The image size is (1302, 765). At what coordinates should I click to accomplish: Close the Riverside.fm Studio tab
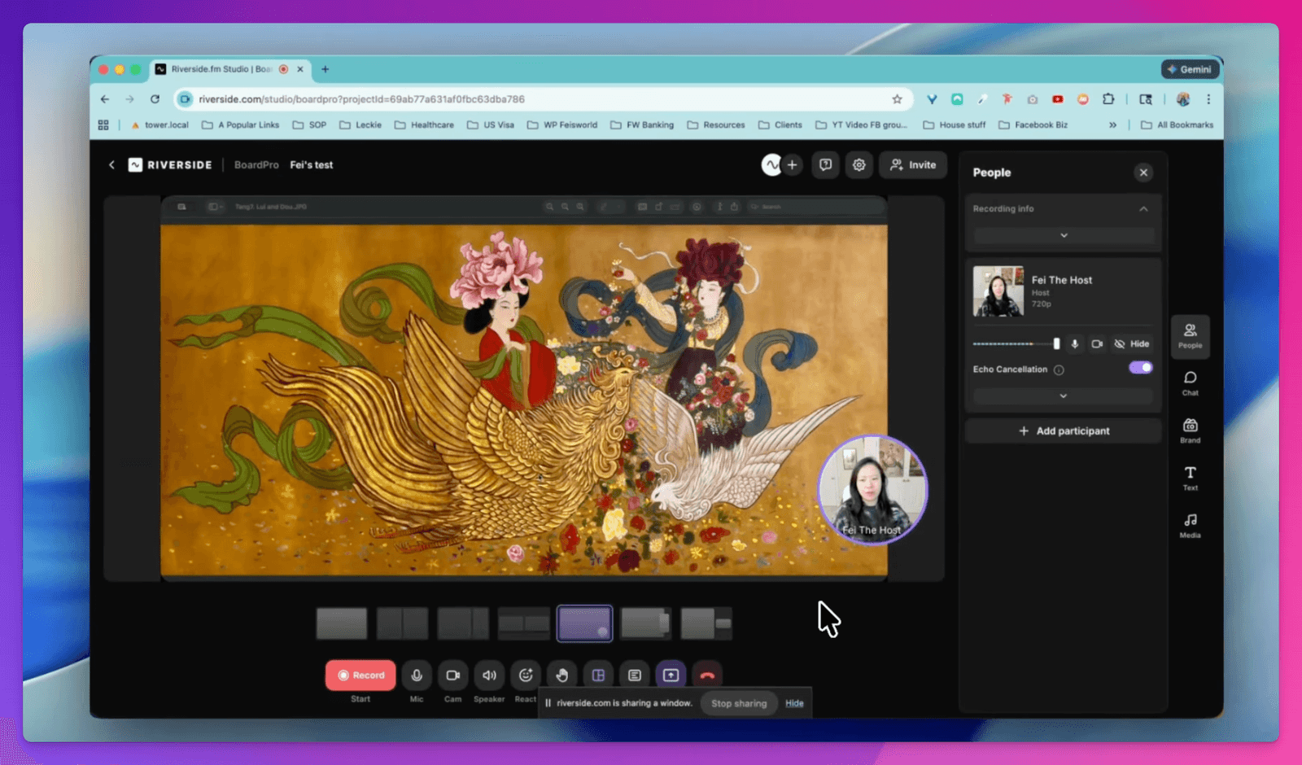tap(300, 69)
